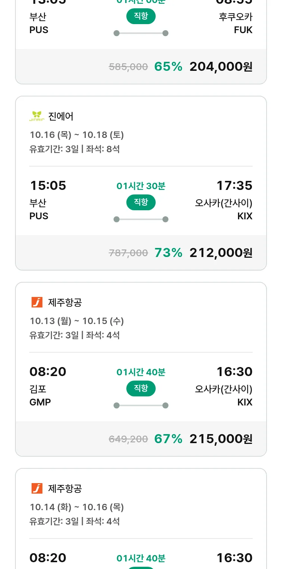
Task: Click Jeju Air logo on 10.14 flight card
Action: (x=37, y=488)
